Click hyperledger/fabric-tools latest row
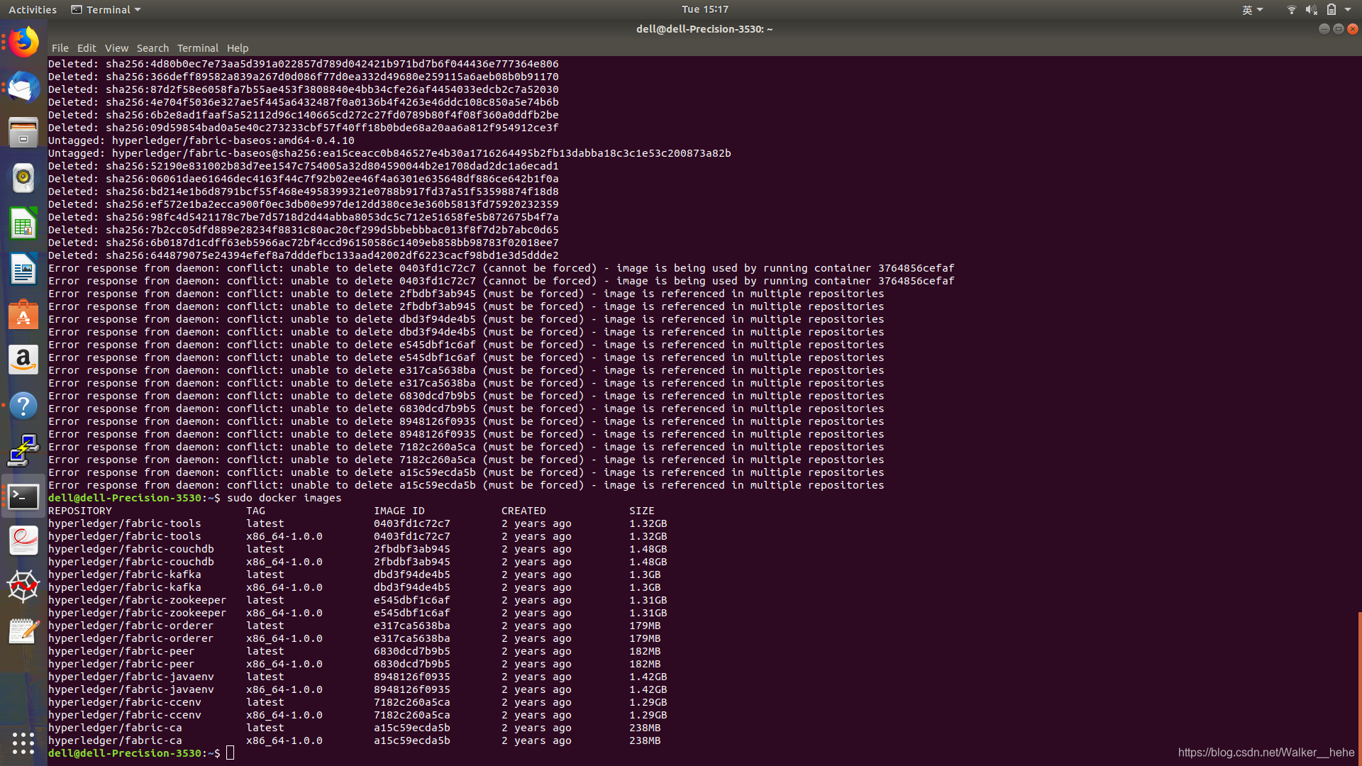The image size is (1362, 766). click(358, 523)
